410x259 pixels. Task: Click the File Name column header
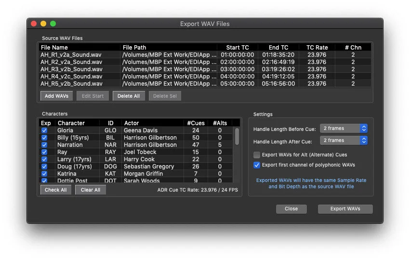tap(79, 48)
